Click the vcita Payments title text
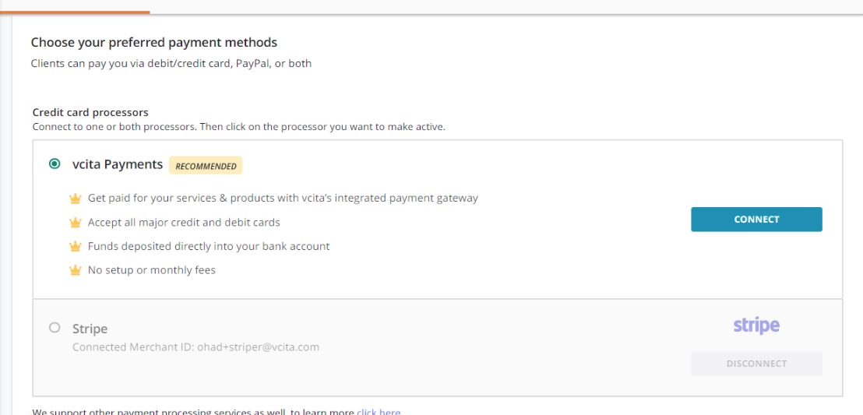 pyautogui.click(x=118, y=164)
